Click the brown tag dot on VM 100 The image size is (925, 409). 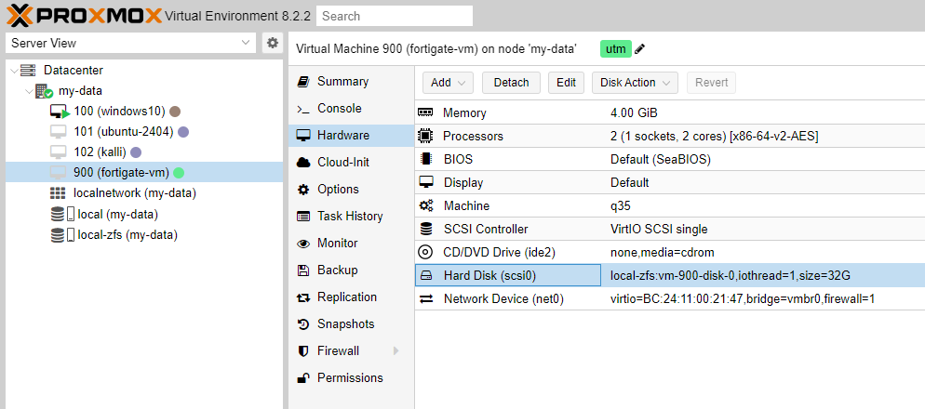175,112
